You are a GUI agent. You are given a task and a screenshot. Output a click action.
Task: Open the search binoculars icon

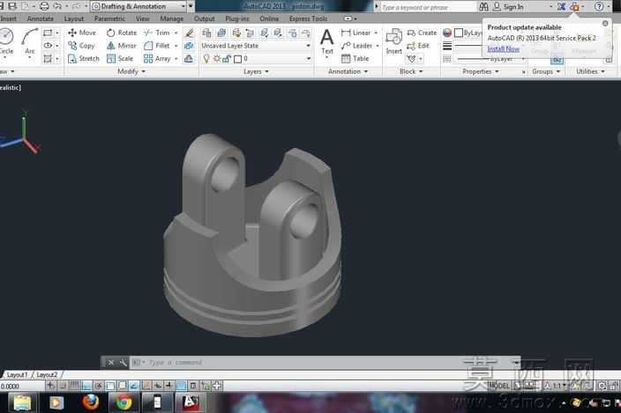pos(483,7)
